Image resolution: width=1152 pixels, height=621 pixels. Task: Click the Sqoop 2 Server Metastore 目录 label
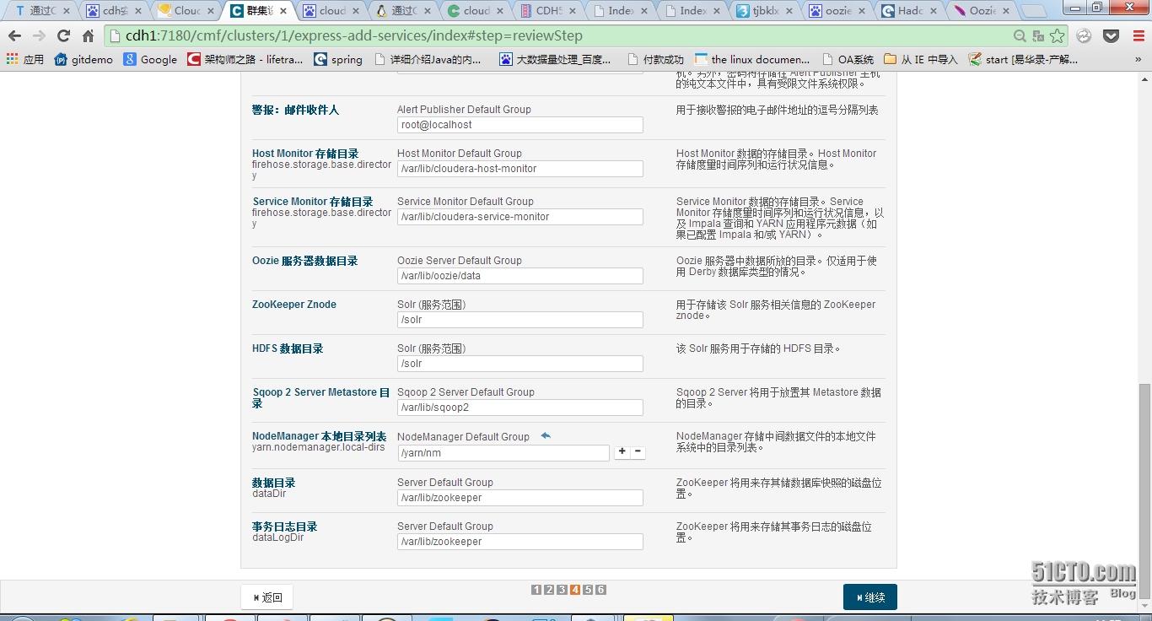pyautogui.click(x=321, y=397)
